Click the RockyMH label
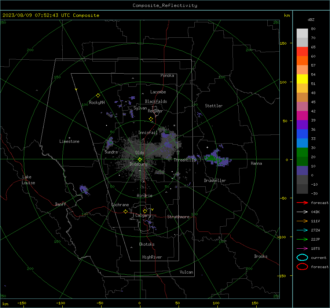Viewport: 330px width, 308px height. click(x=97, y=103)
